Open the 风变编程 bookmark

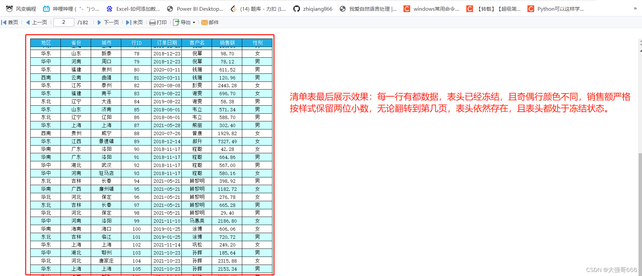(21, 9)
